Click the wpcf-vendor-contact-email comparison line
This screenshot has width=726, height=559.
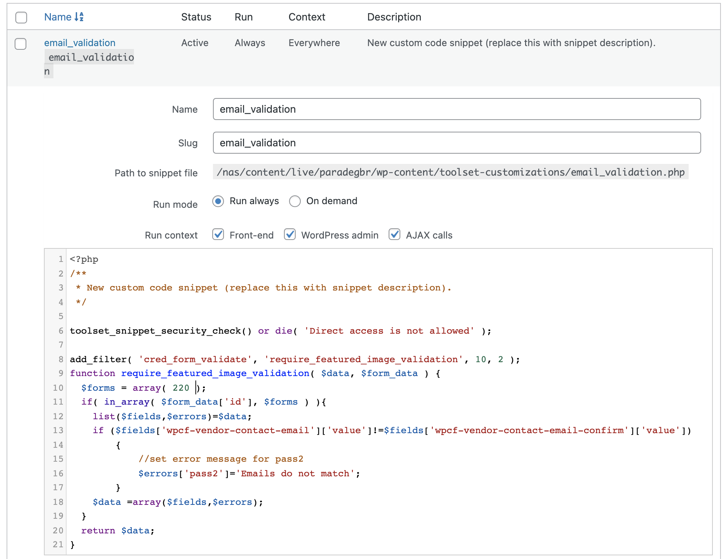(392, 431)
